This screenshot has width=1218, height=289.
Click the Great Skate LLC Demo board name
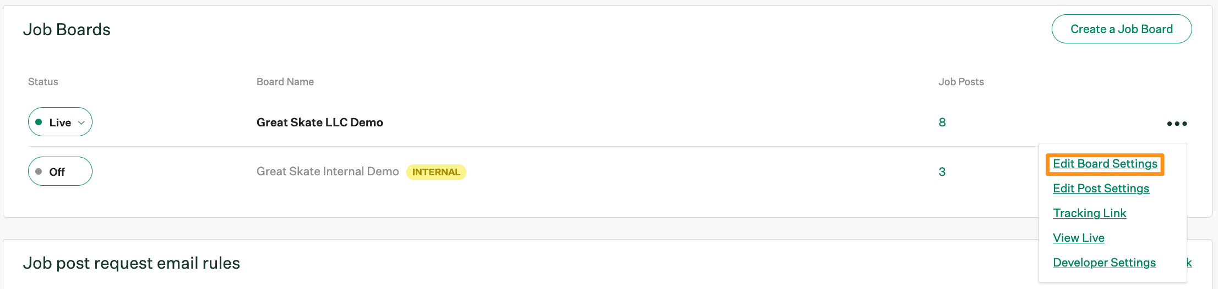click(x=319, y=123)
